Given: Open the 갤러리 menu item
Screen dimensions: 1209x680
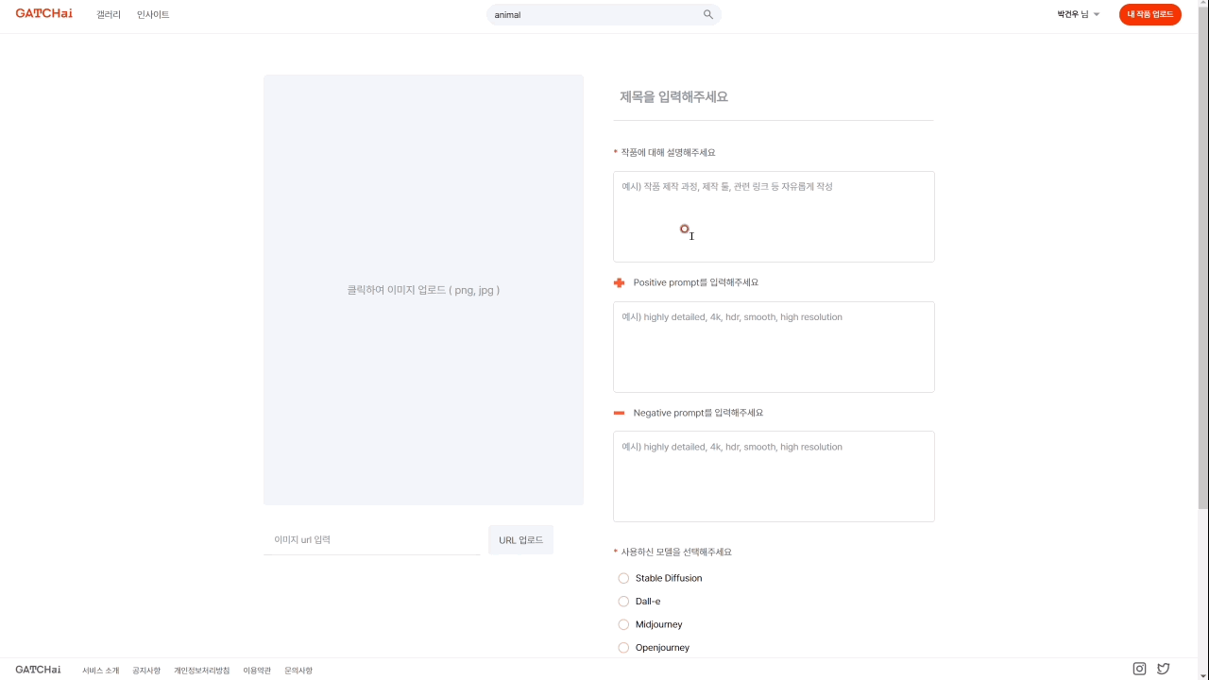Looking at the screenshot, I should tap(109, 15).
